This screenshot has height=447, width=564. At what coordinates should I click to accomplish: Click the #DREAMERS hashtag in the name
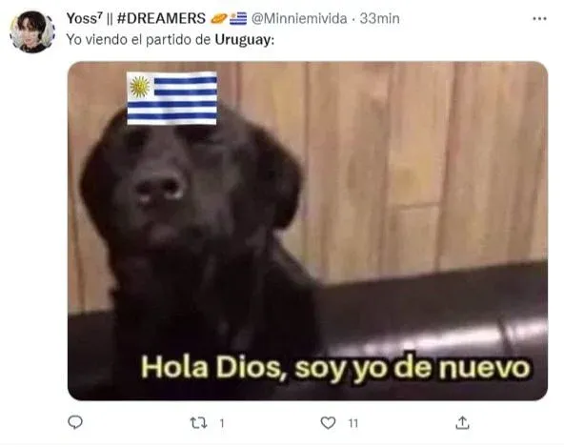[x=161, y=18]
